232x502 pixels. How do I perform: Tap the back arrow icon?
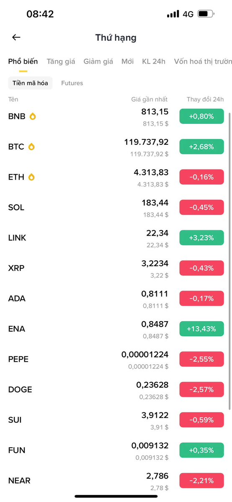16,37
